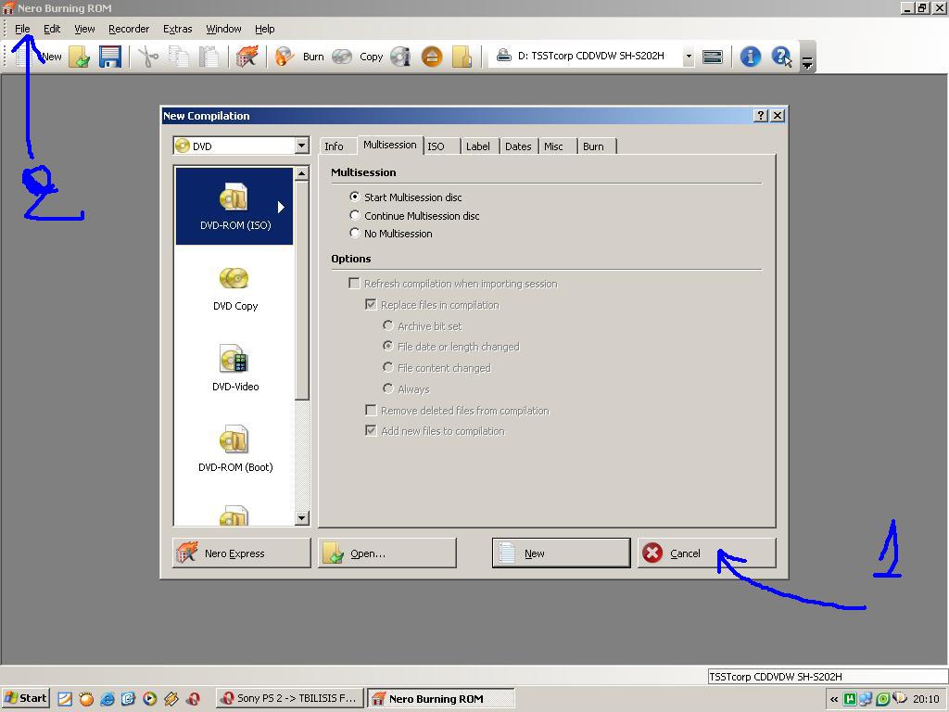The image size is (949, 712).
Task: Click the Windows Start button
Action: pyautogui.click(x=25, y=698)
